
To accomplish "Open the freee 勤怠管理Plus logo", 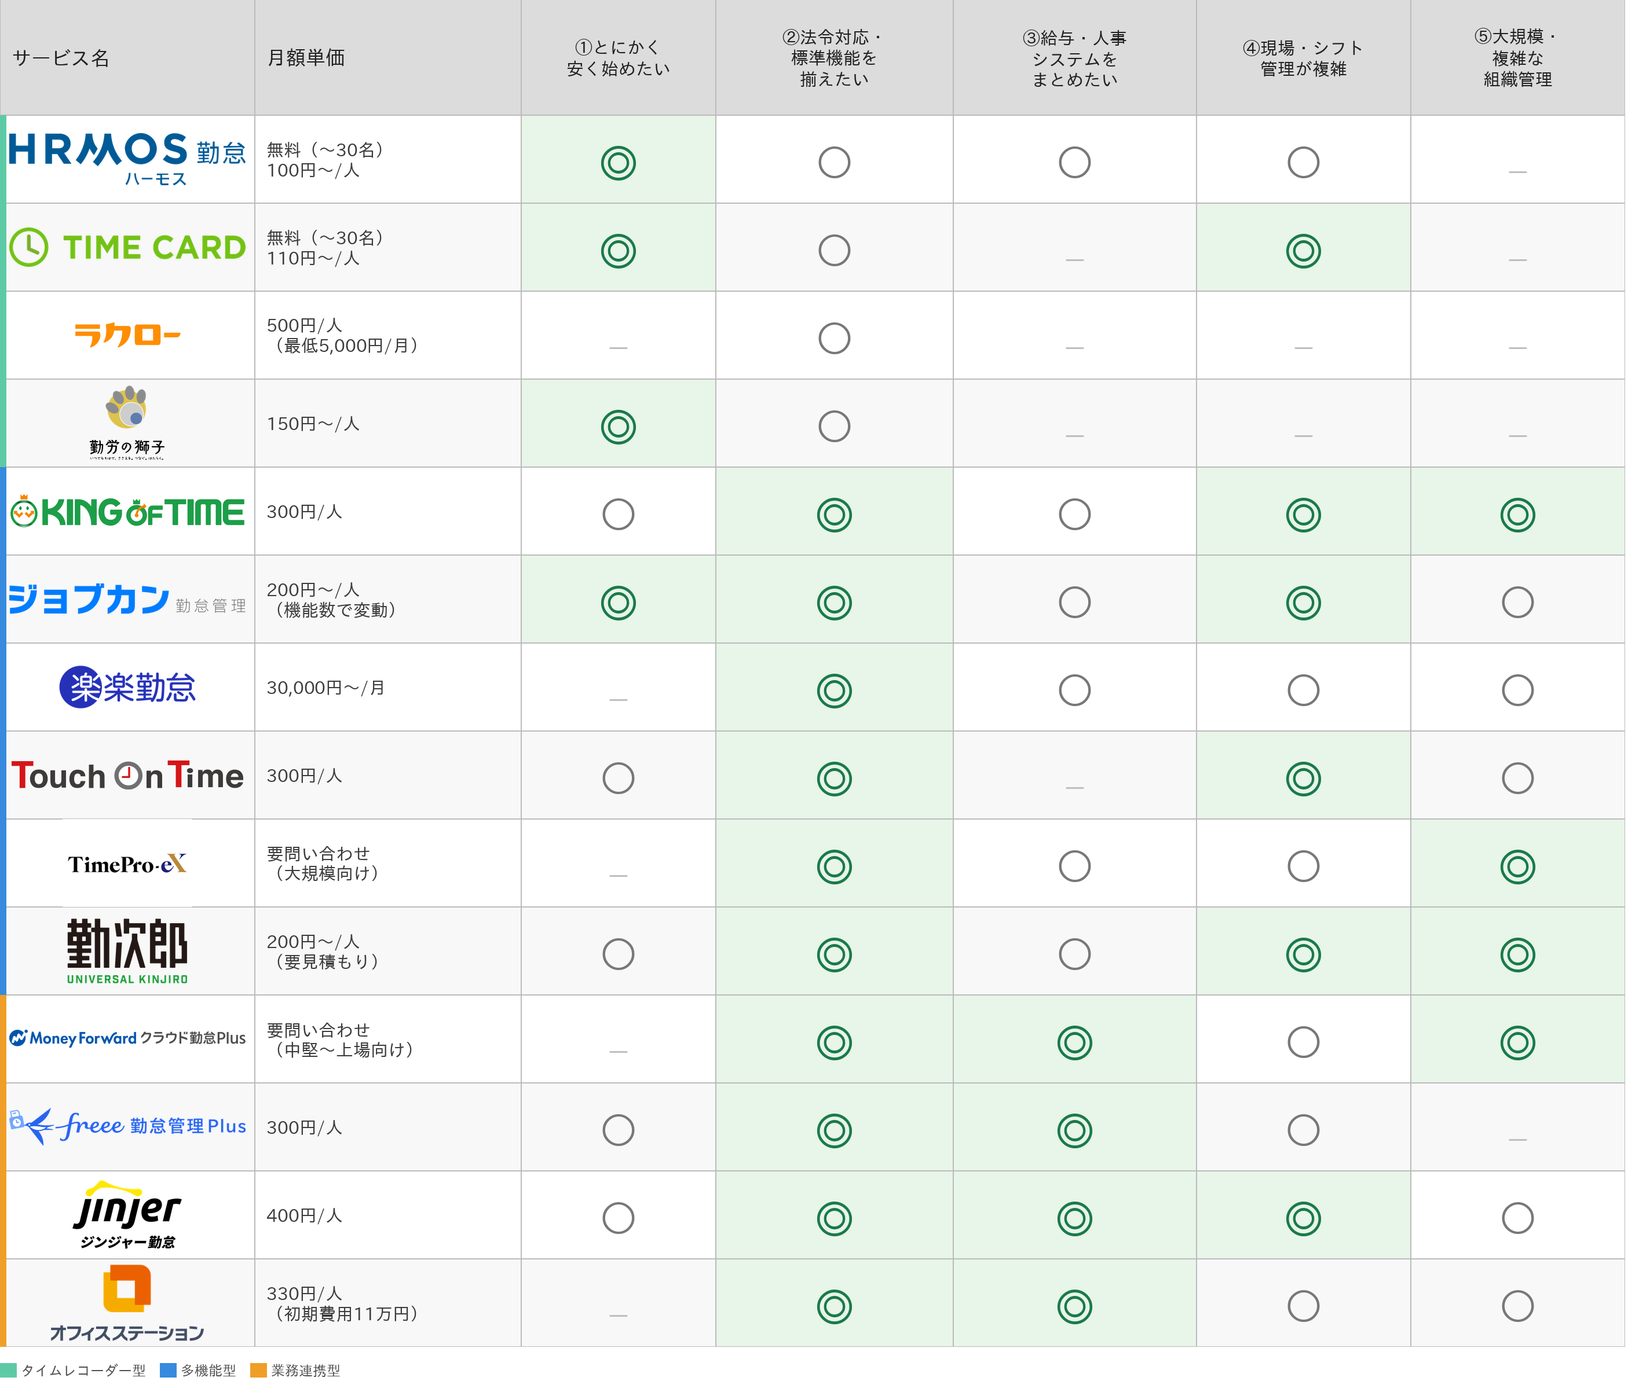I will tap(127, 1126).
